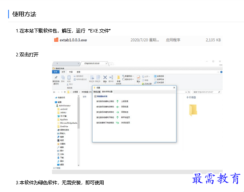
Task: Open the Open dropdown in ribbon
Action: (x=146, y=76)
